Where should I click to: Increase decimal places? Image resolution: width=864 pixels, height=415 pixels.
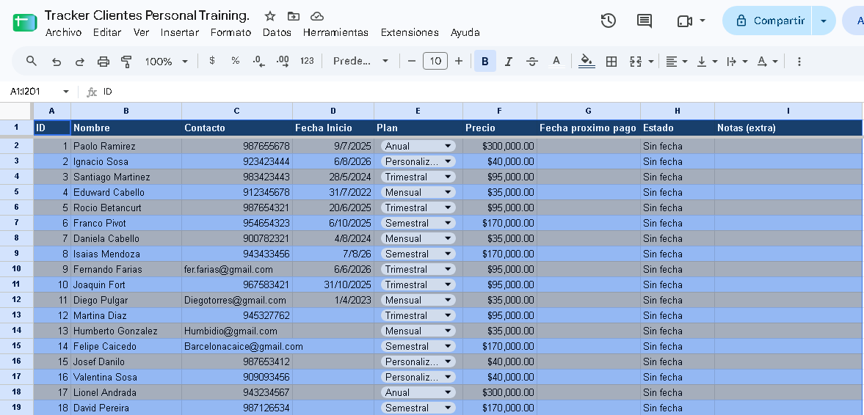[x=283, y=61]
